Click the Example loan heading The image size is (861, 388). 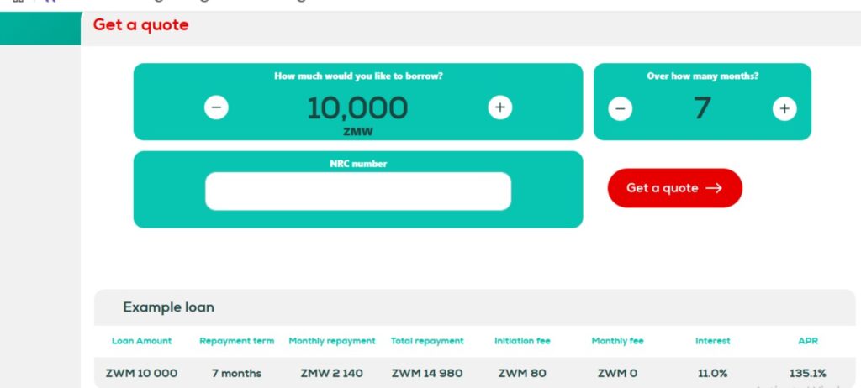tap(168, 307)
